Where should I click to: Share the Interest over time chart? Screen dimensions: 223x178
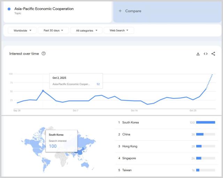coord(213,54)
